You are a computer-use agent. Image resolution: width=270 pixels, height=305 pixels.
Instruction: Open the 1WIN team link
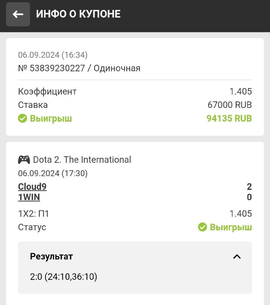pyautogui.click(x=29, y=197)
